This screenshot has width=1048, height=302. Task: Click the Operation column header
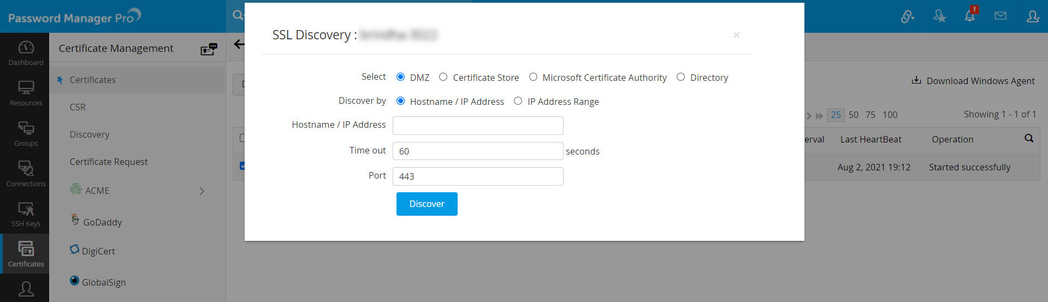(952, 139)
